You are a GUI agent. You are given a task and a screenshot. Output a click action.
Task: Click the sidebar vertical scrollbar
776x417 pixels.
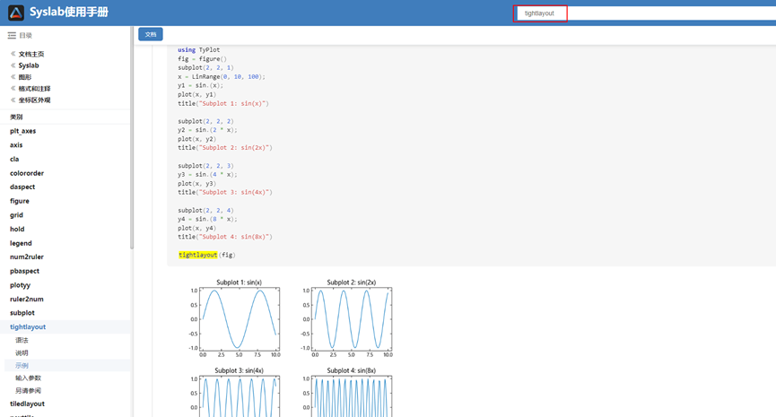132,138
